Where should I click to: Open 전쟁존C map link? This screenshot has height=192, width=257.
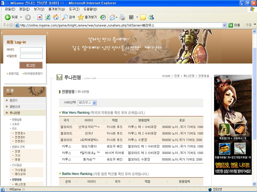(x=20, y=141)
